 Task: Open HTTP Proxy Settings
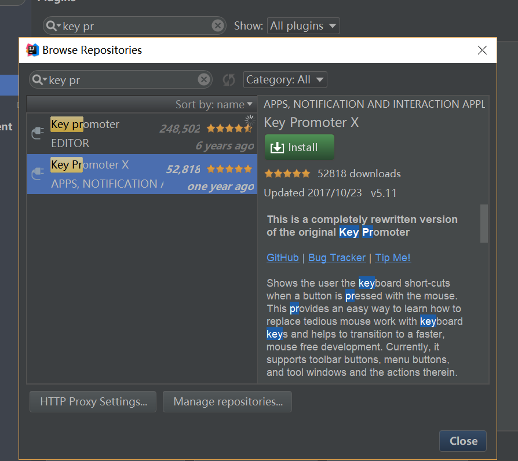[x=93, y=401]
